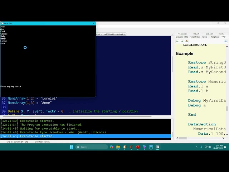
Task: Open the notifications bell icon
Action: [225, 147]
